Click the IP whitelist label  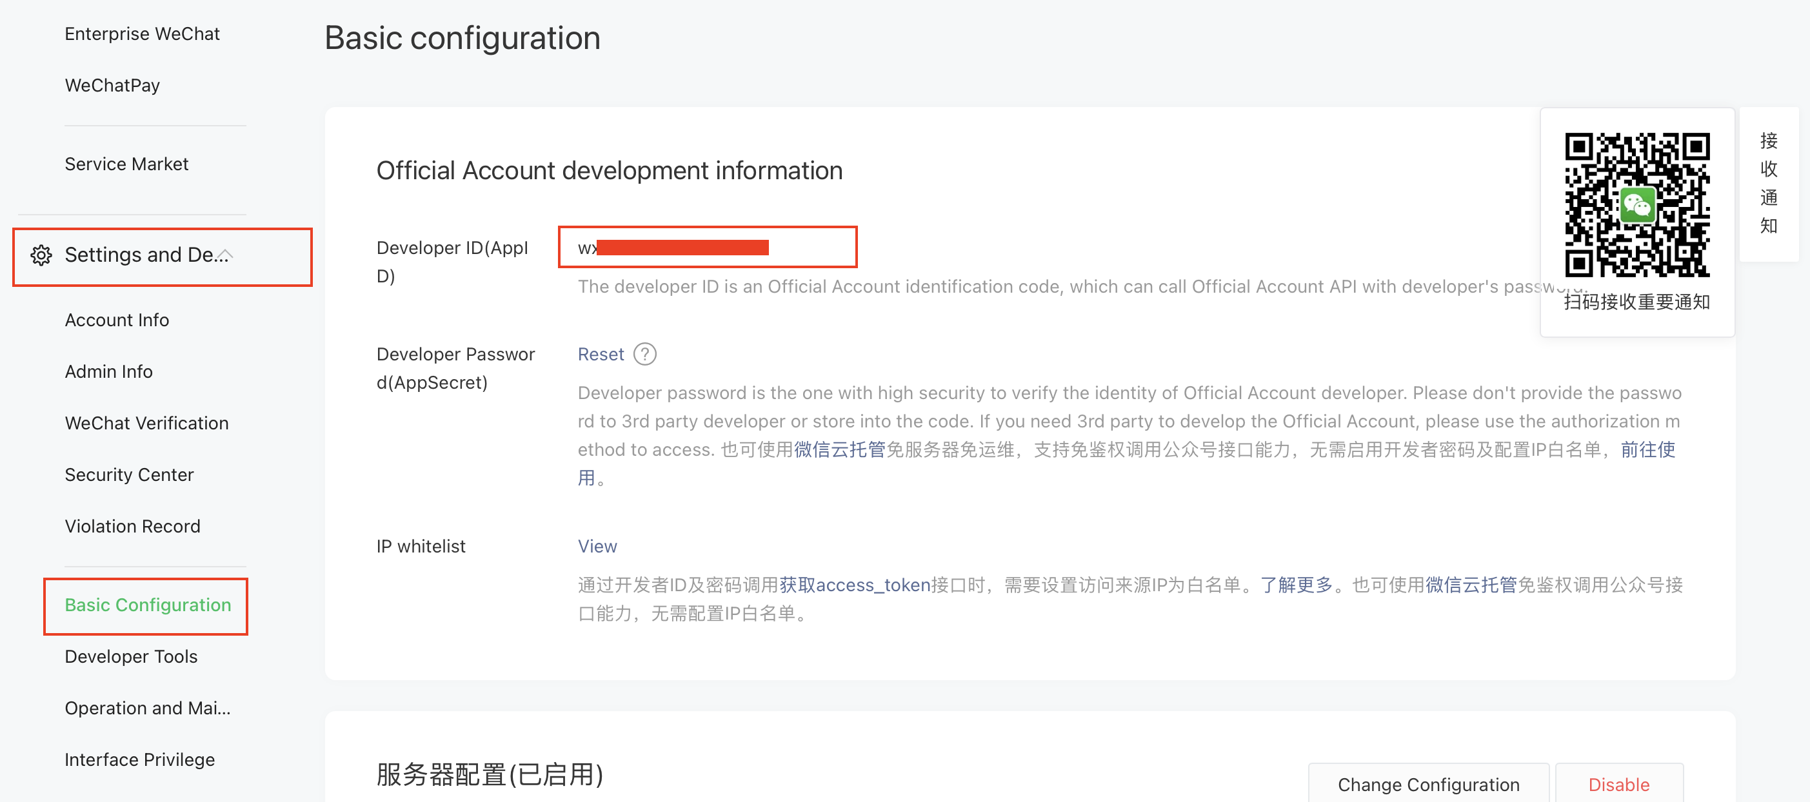pos(421,545)
